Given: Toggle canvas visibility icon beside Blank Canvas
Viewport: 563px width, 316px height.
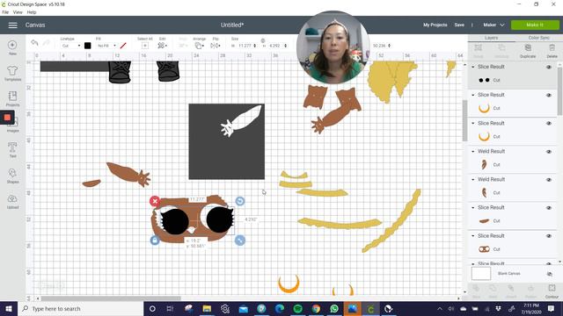Looking at the screenshot, I should [549, 274].
